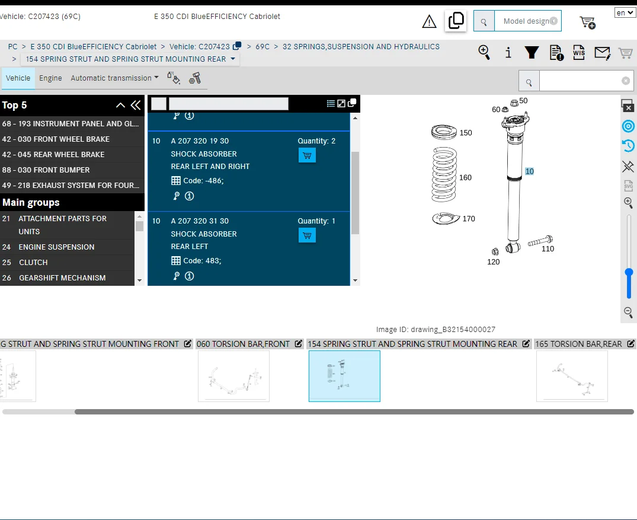The width and height of the screenshot is (637, 520).
Task: Open E 350 CDI BlueEFFICIENCY Cabriolet breadcrumb
Action: point(94,47)
